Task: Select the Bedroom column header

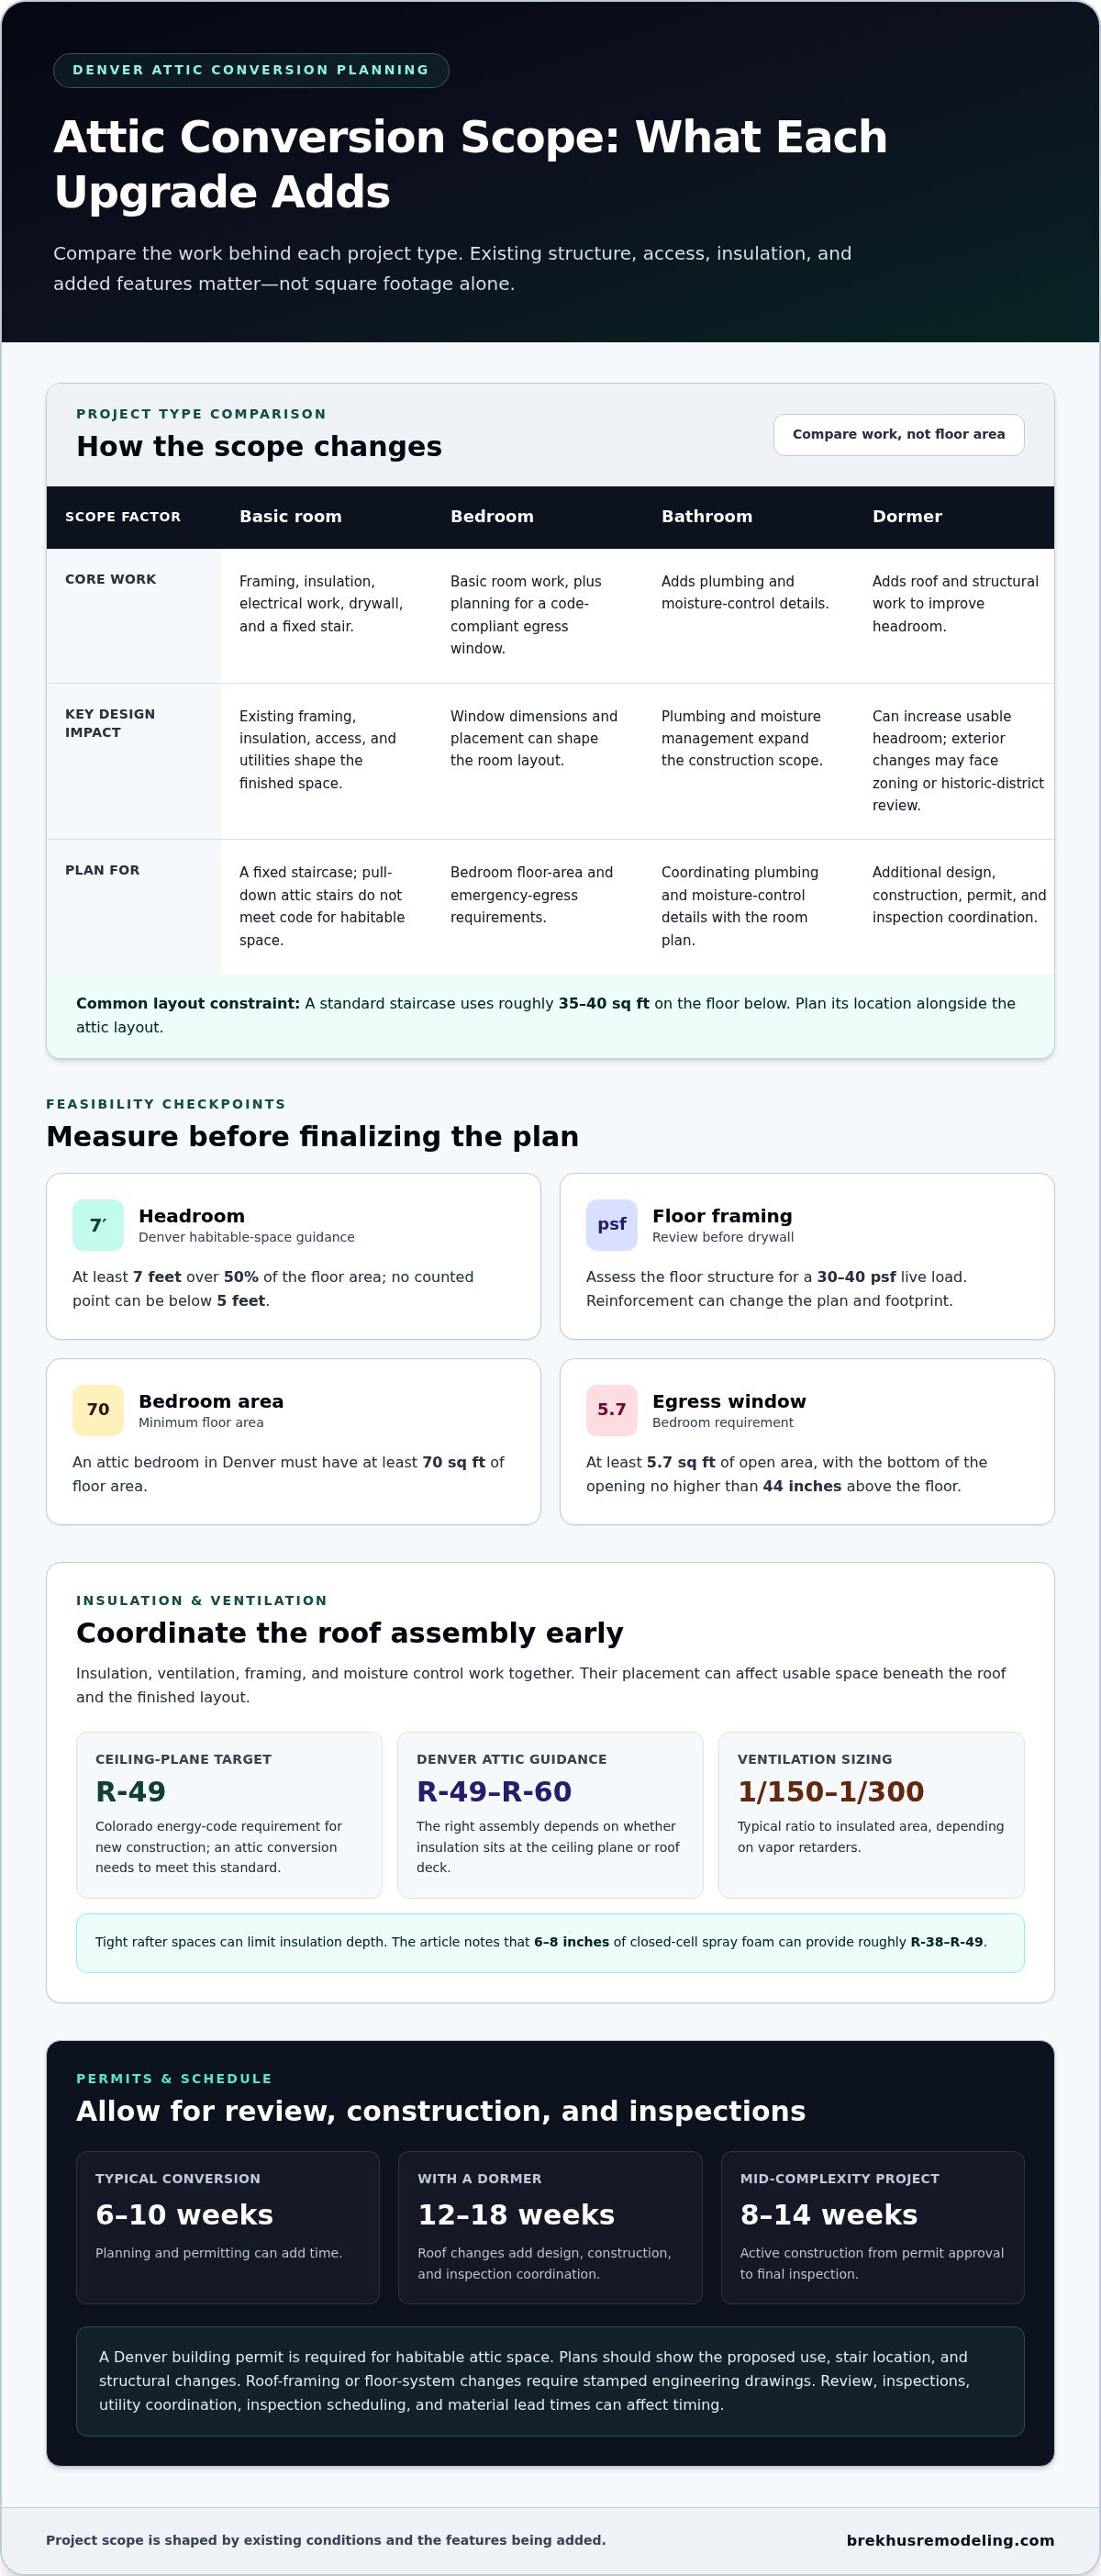Action: pyautogui.click(x=492, y=516)
